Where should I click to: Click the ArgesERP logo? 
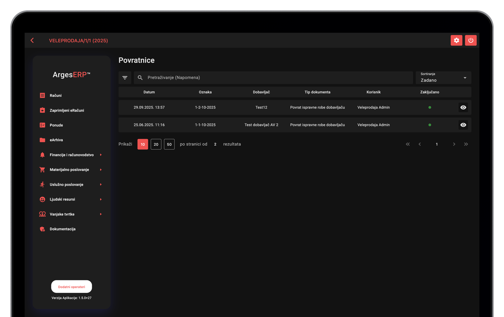(x=72, y=75)
